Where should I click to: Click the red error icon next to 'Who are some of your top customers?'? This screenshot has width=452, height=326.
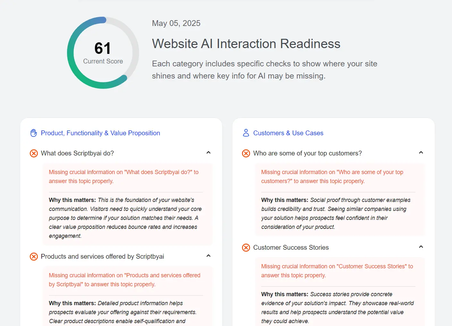coord(246,153)
